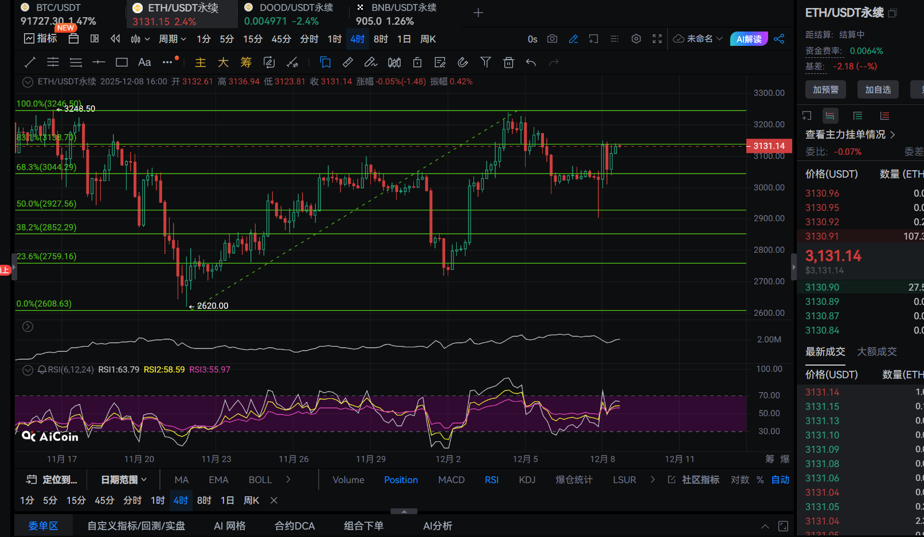The width and height of the screenshot is (924, 537).
Task: Select the Aa text annotation tool
Action: pos(144,62)
